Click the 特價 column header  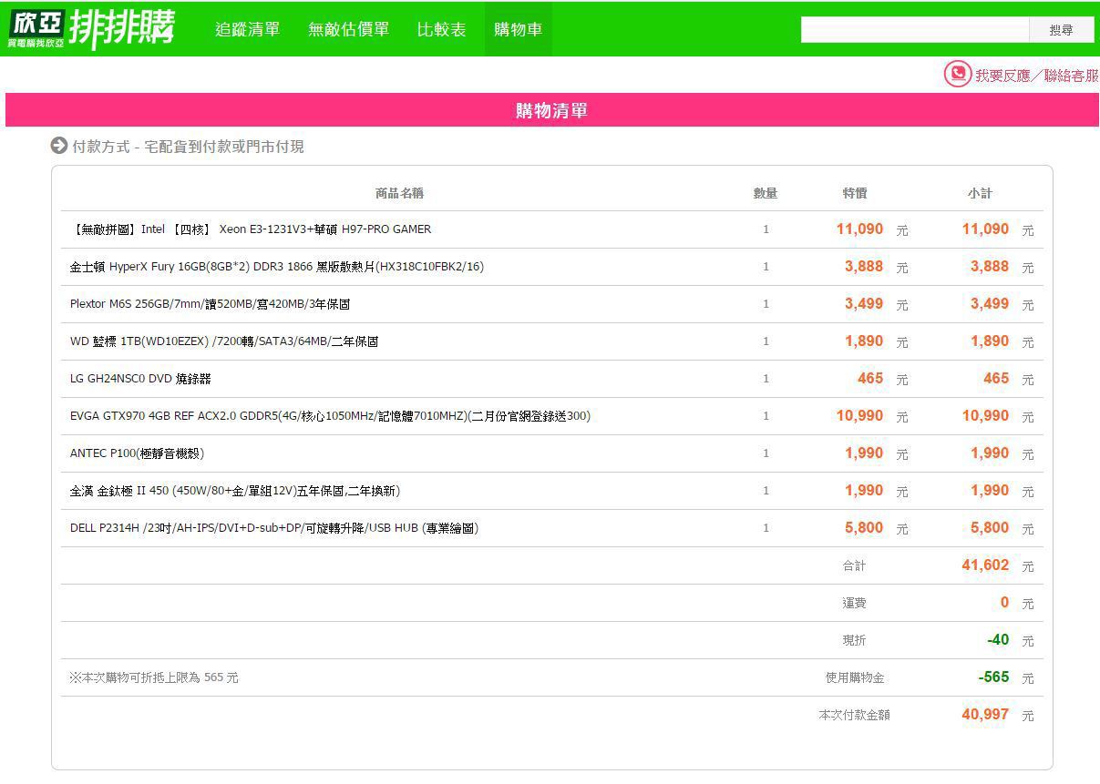(x=855, y=193)
